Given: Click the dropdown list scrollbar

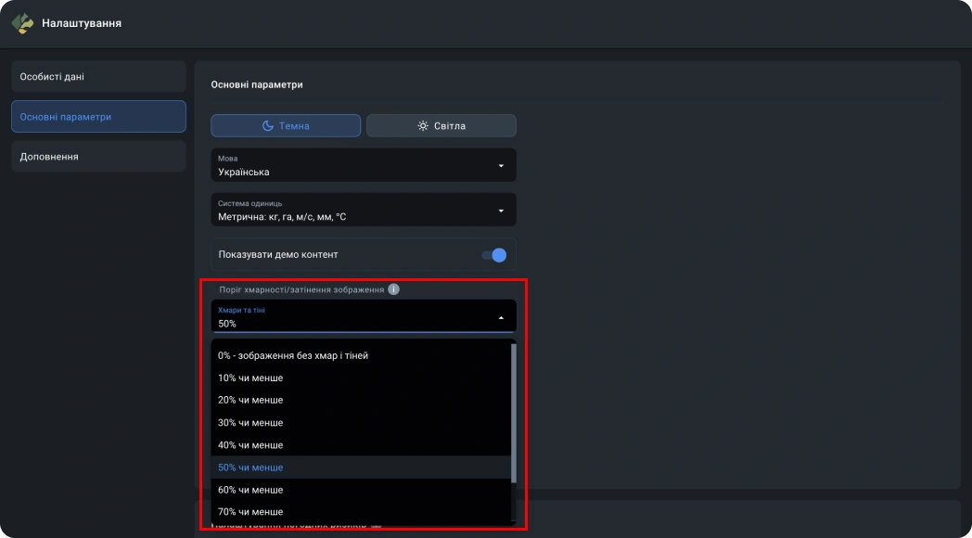Looking at the screenshot, I should 514,413.
